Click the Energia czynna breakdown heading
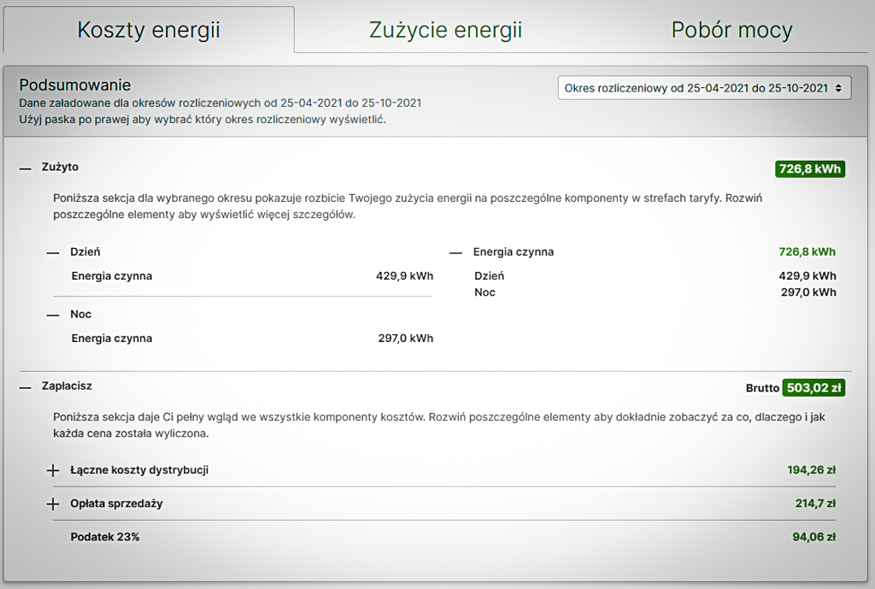Screen dimensions: 875x589 point(514,252)
